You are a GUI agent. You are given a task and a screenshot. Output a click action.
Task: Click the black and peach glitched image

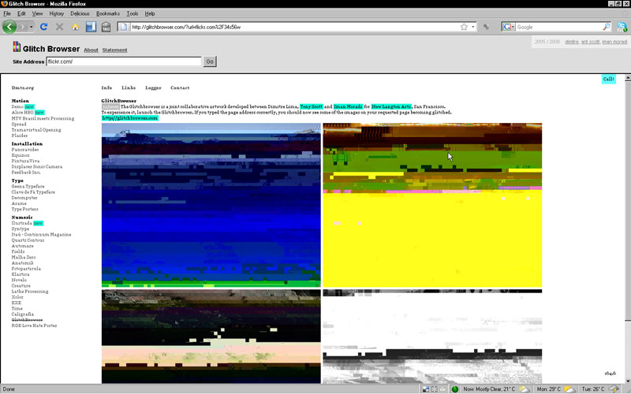click(x=211, y=336)
